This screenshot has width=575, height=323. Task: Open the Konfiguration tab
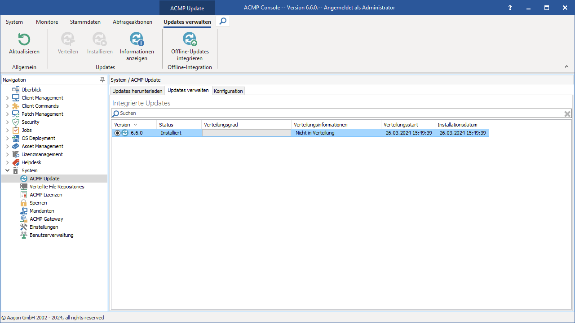228,91
